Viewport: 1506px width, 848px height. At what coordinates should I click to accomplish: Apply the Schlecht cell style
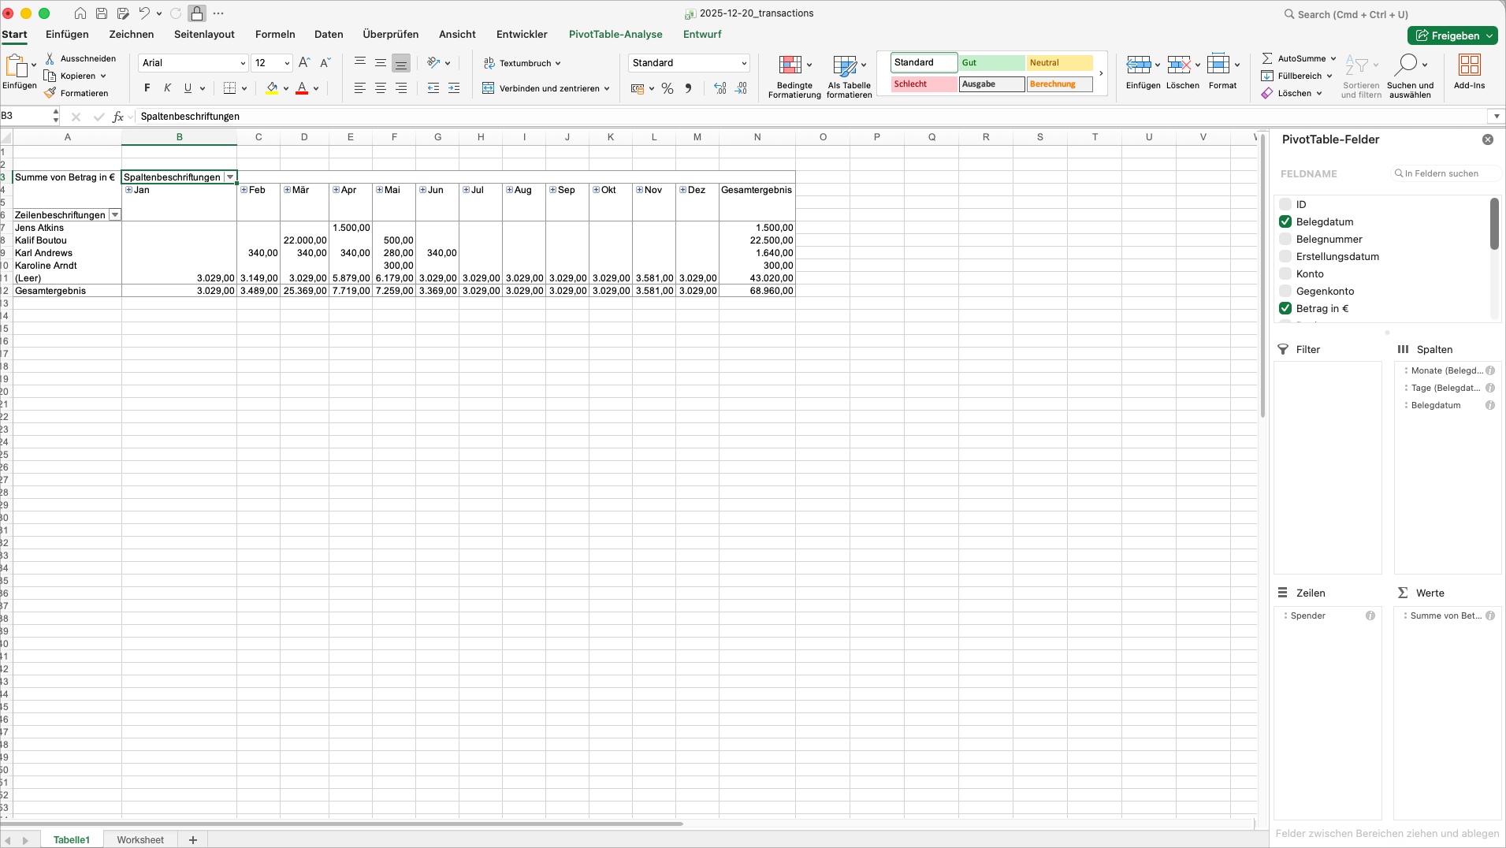[x=924, y=84]
